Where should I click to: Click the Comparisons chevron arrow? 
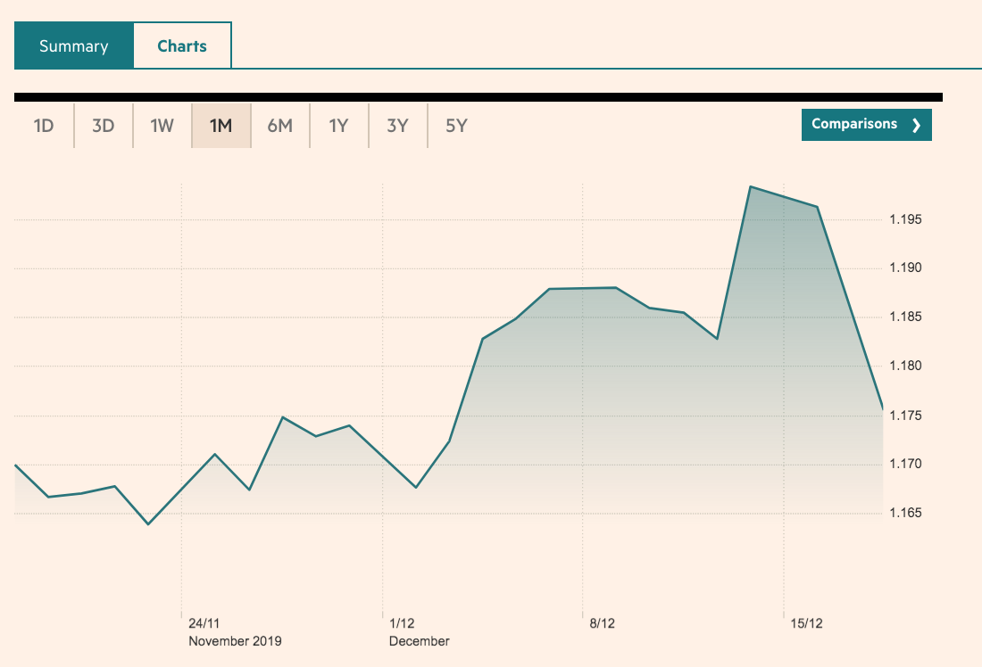(x=916, y=126)
